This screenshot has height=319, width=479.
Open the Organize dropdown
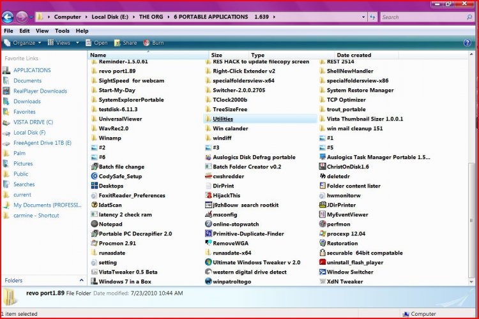click(23, 43)
